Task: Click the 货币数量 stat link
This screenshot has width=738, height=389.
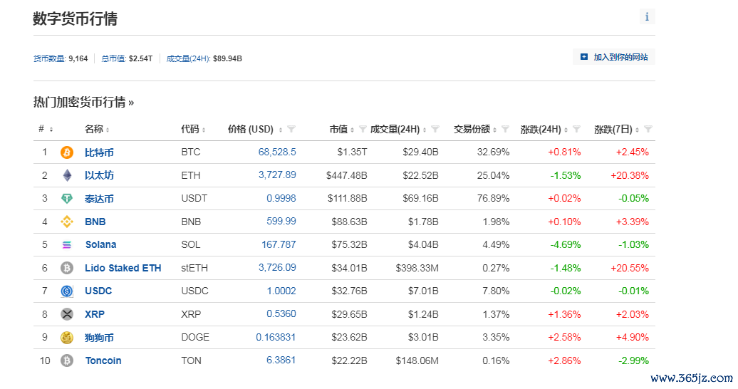Action: tap(49, 58)
